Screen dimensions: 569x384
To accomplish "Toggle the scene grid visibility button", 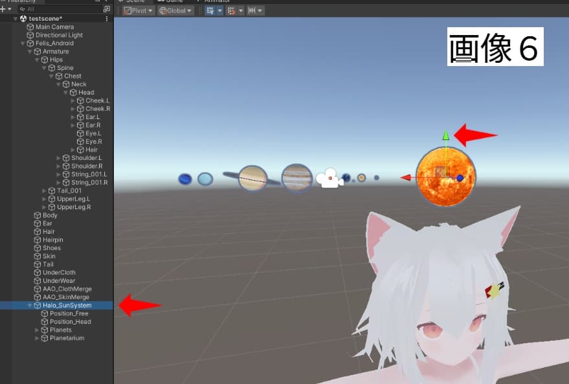I will coord(210,10).
